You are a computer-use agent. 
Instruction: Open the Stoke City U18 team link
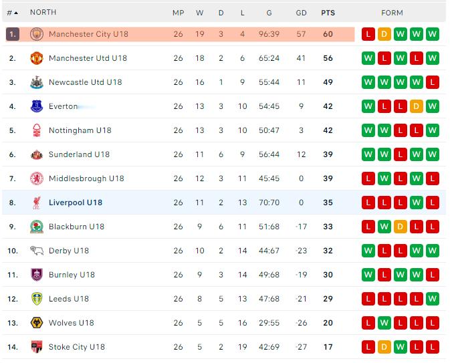[x=77, y=347]
